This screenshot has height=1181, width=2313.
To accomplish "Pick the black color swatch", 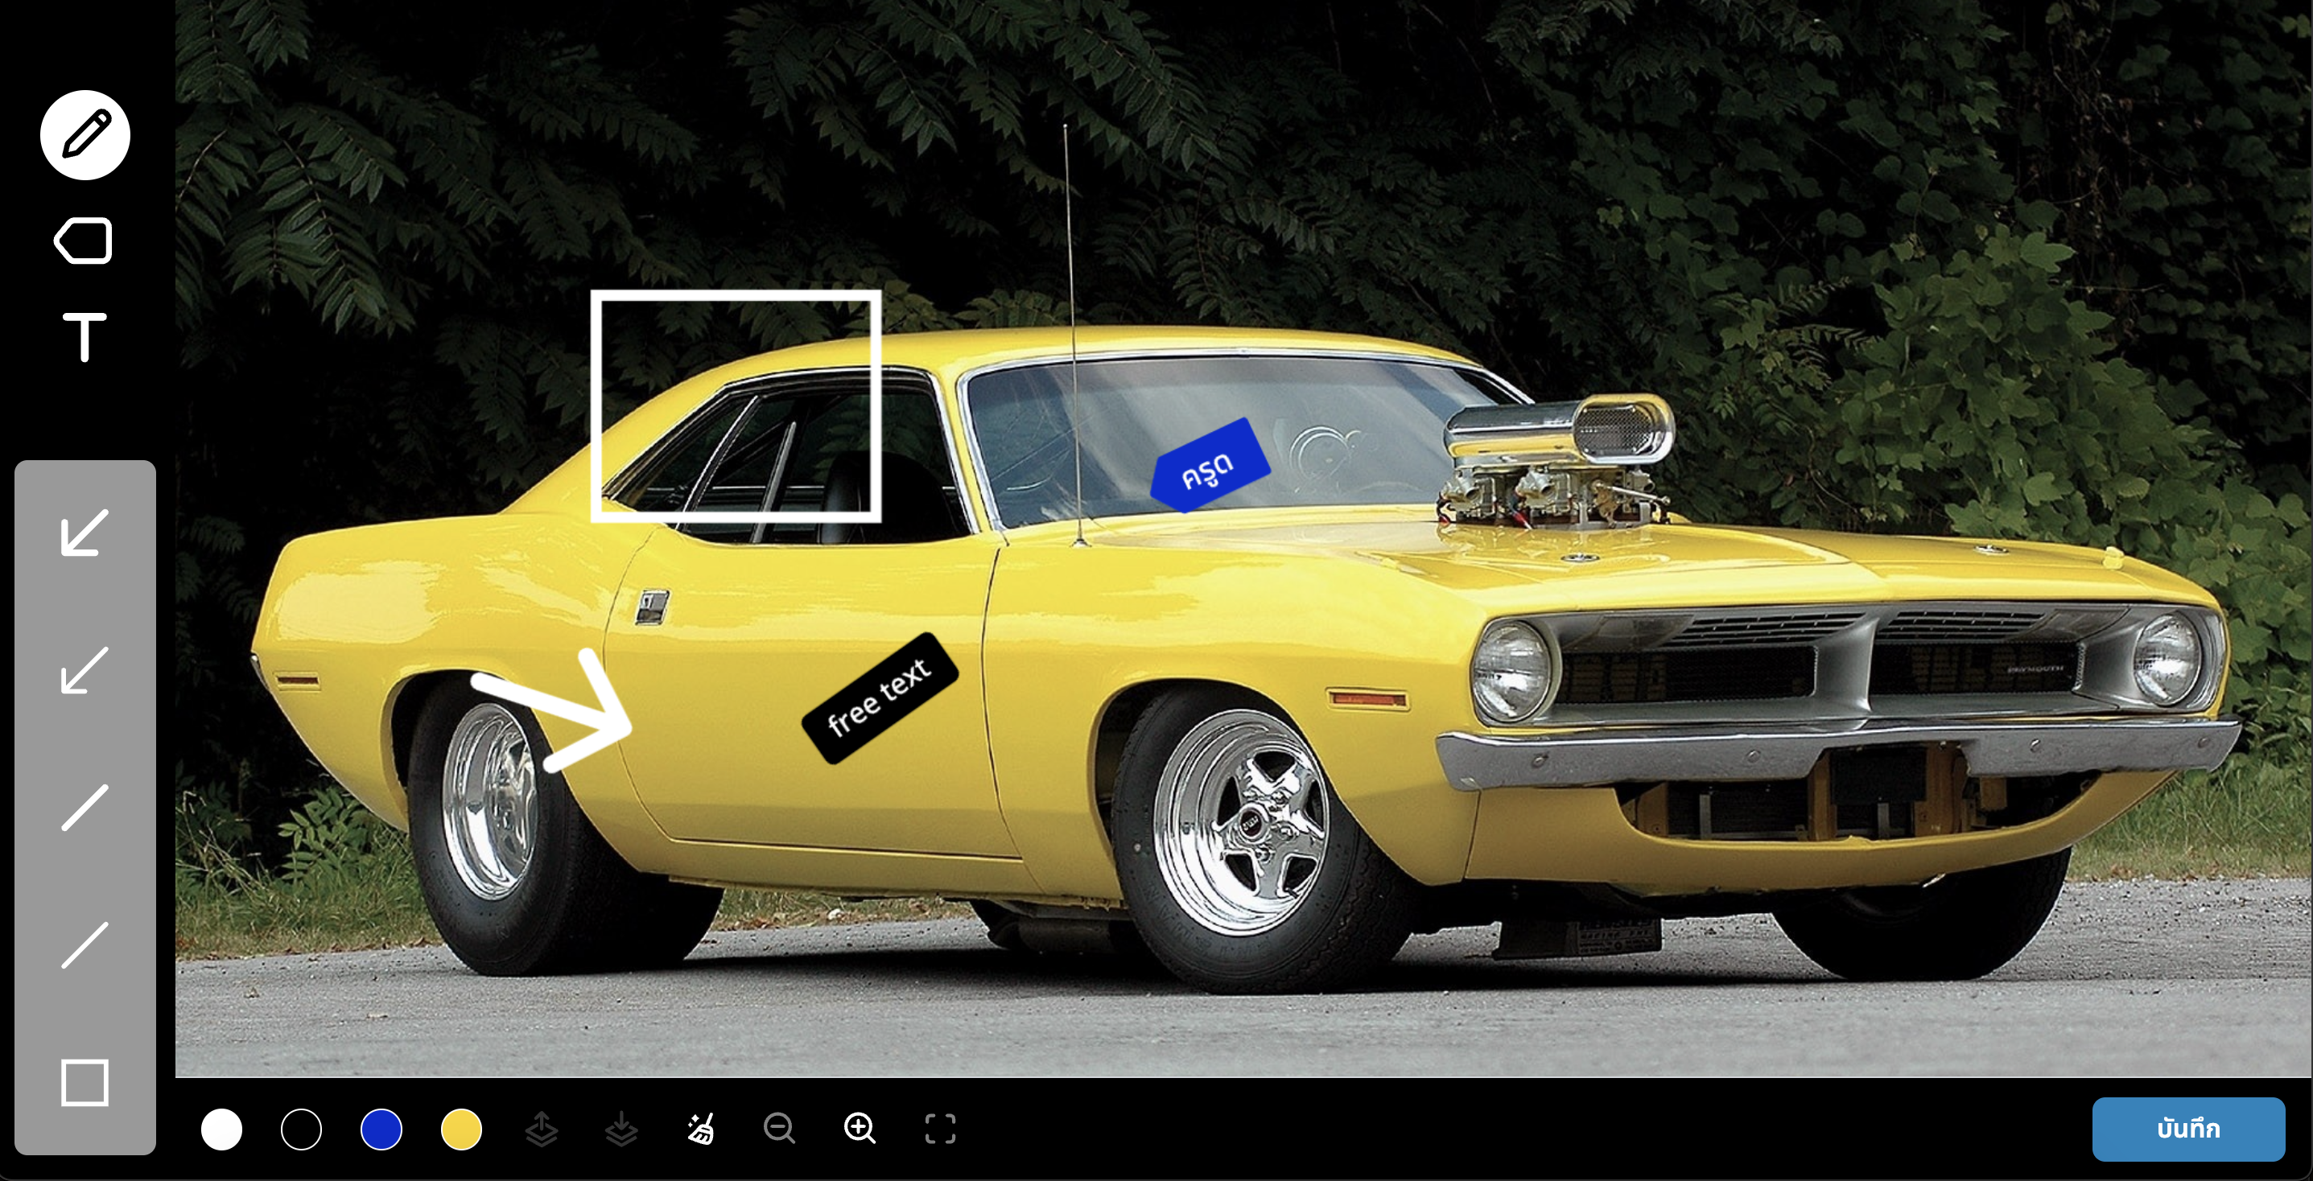I will [301, 1129].
